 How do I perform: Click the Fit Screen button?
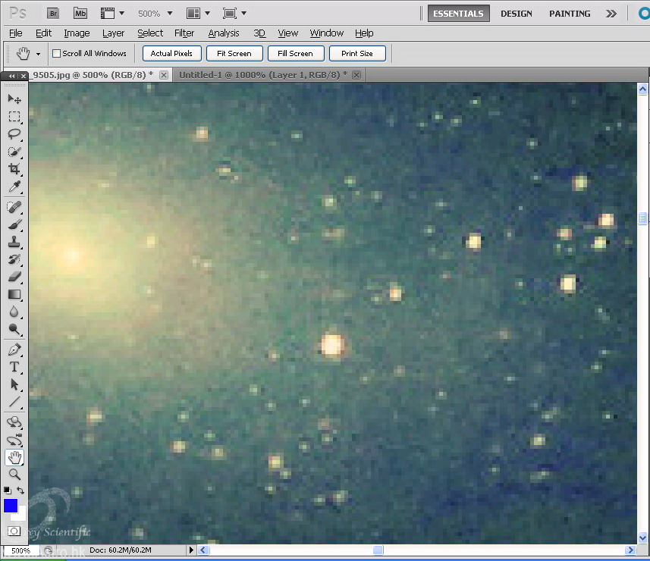pos(234,54)
